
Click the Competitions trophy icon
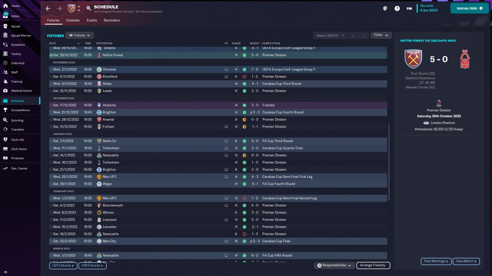[x=5, y=110]
